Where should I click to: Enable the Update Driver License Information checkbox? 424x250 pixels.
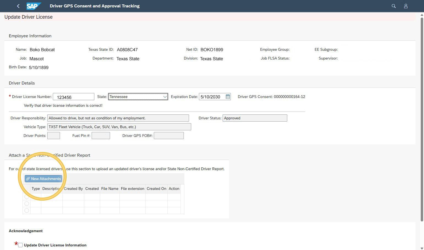(x=20, y=245)
